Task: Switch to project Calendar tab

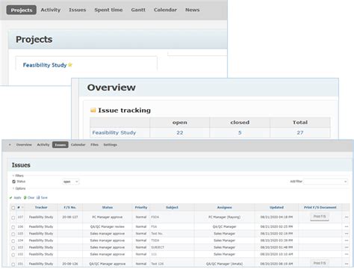Action: click(x=78, y=145)
